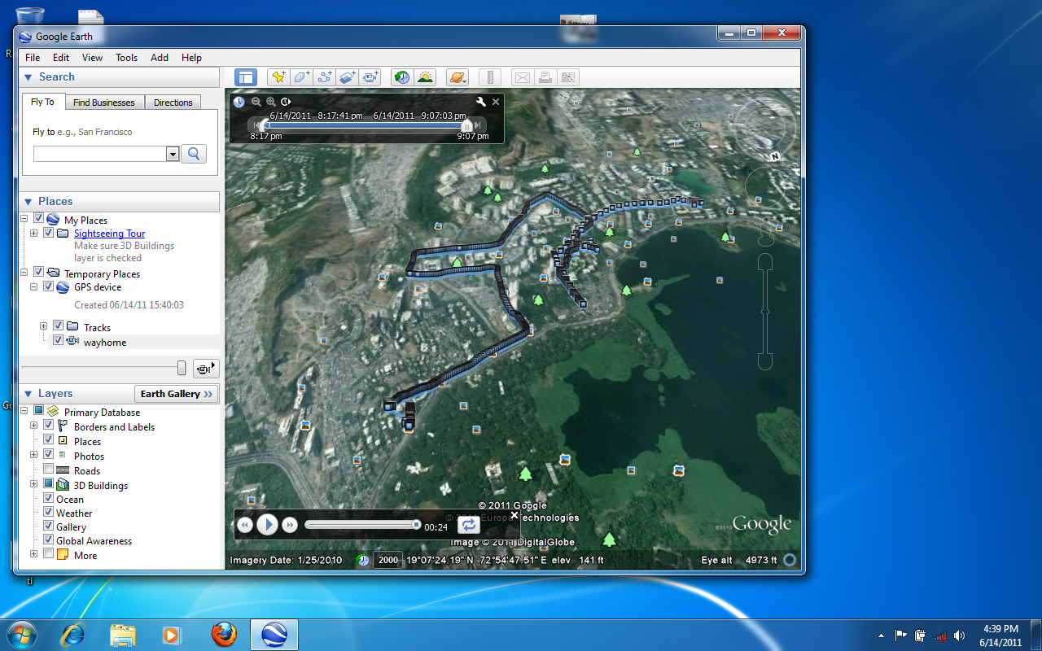Open the Sightseeing Tour link
The width and height of the screenshot is (1042, 651).
pos(109,234)
